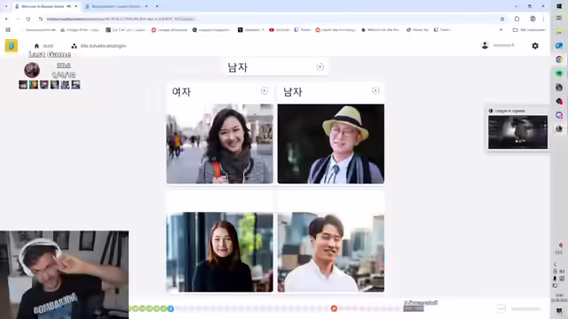This screenshot has width=568, height=319.
Task: Choose the man in white shirt photo
Action: click(x=331, y=252)
